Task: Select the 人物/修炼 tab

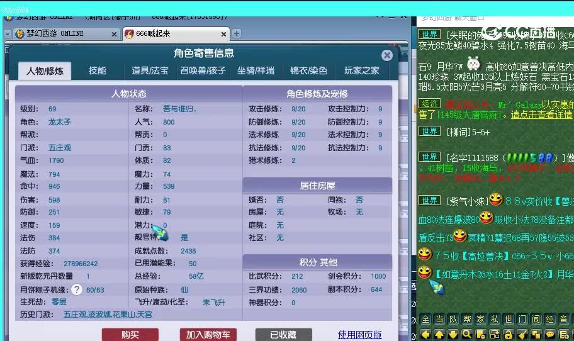Action: pos(45,70)
